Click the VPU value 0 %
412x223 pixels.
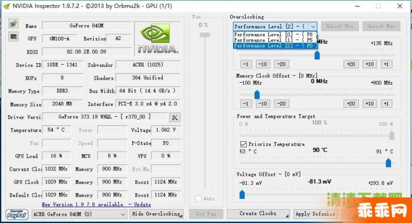[x=166, y=156]
